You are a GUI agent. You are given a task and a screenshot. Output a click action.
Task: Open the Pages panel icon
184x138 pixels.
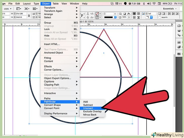point(179,26)
